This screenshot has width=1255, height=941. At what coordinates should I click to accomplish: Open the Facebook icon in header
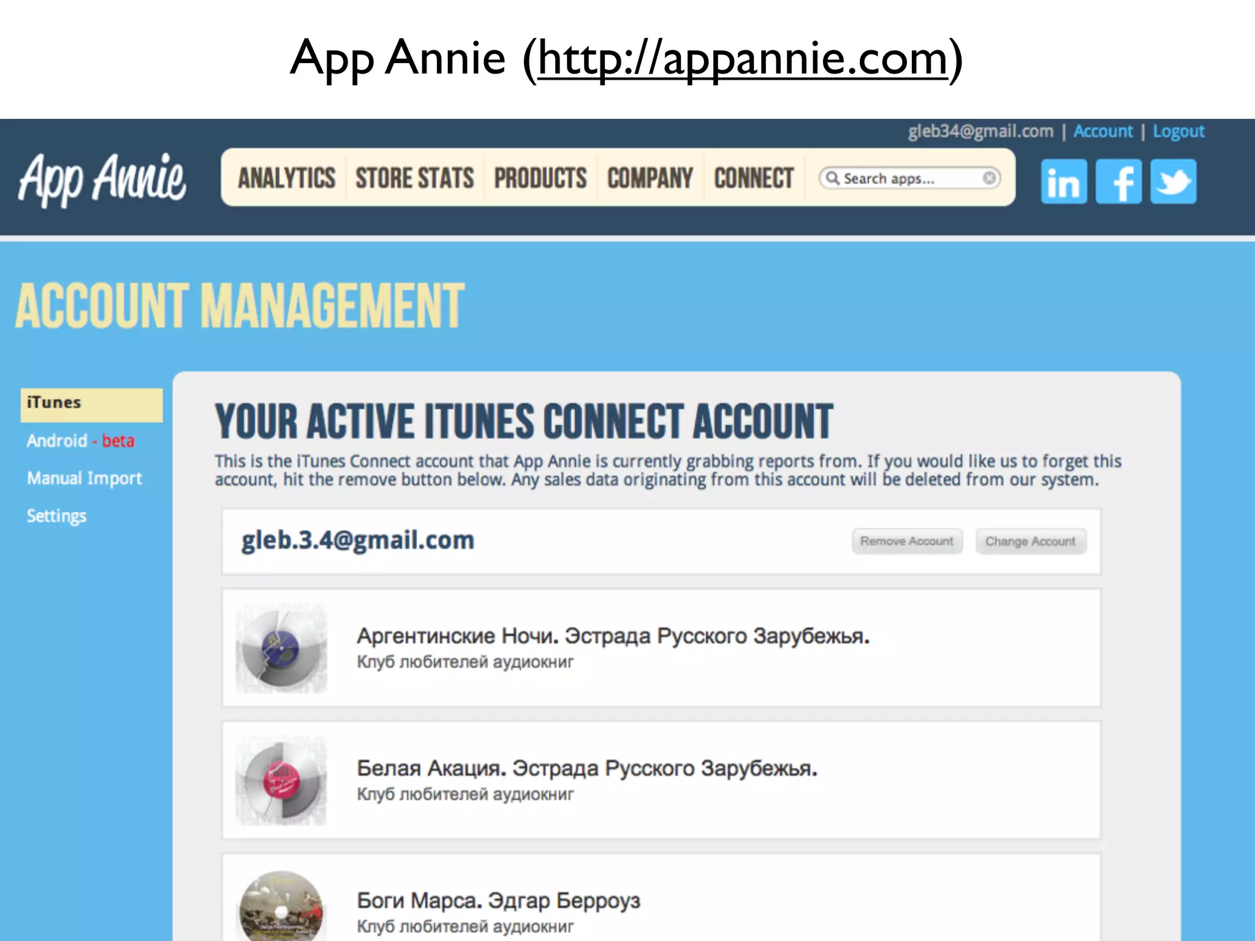tap(1118, 181)
